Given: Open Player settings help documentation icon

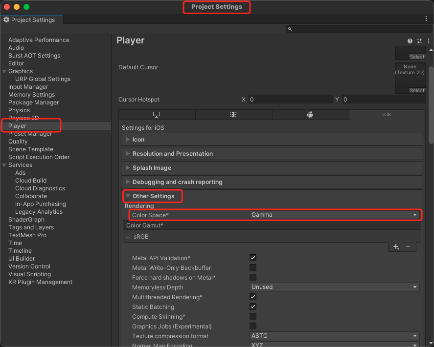Looking at the screenshot, I should pyautogui.click(x=410, y=41).
